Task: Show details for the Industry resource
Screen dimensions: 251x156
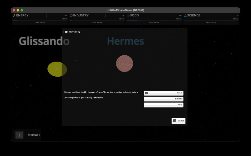Action: tap(97, 22)
